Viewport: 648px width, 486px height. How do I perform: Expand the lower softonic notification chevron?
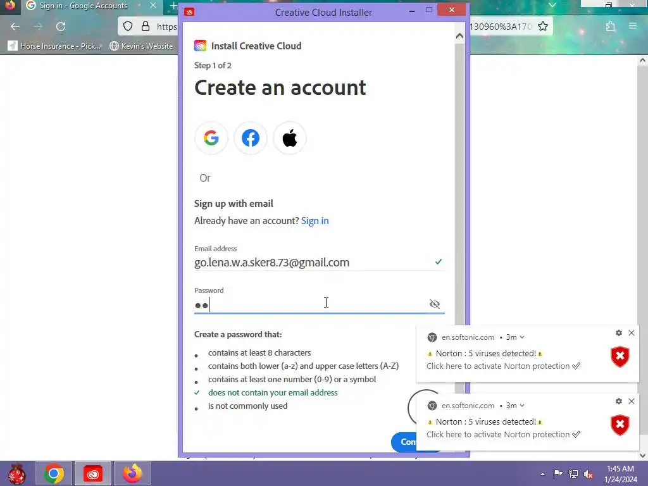pyautogui.click(x=522, y=406)
